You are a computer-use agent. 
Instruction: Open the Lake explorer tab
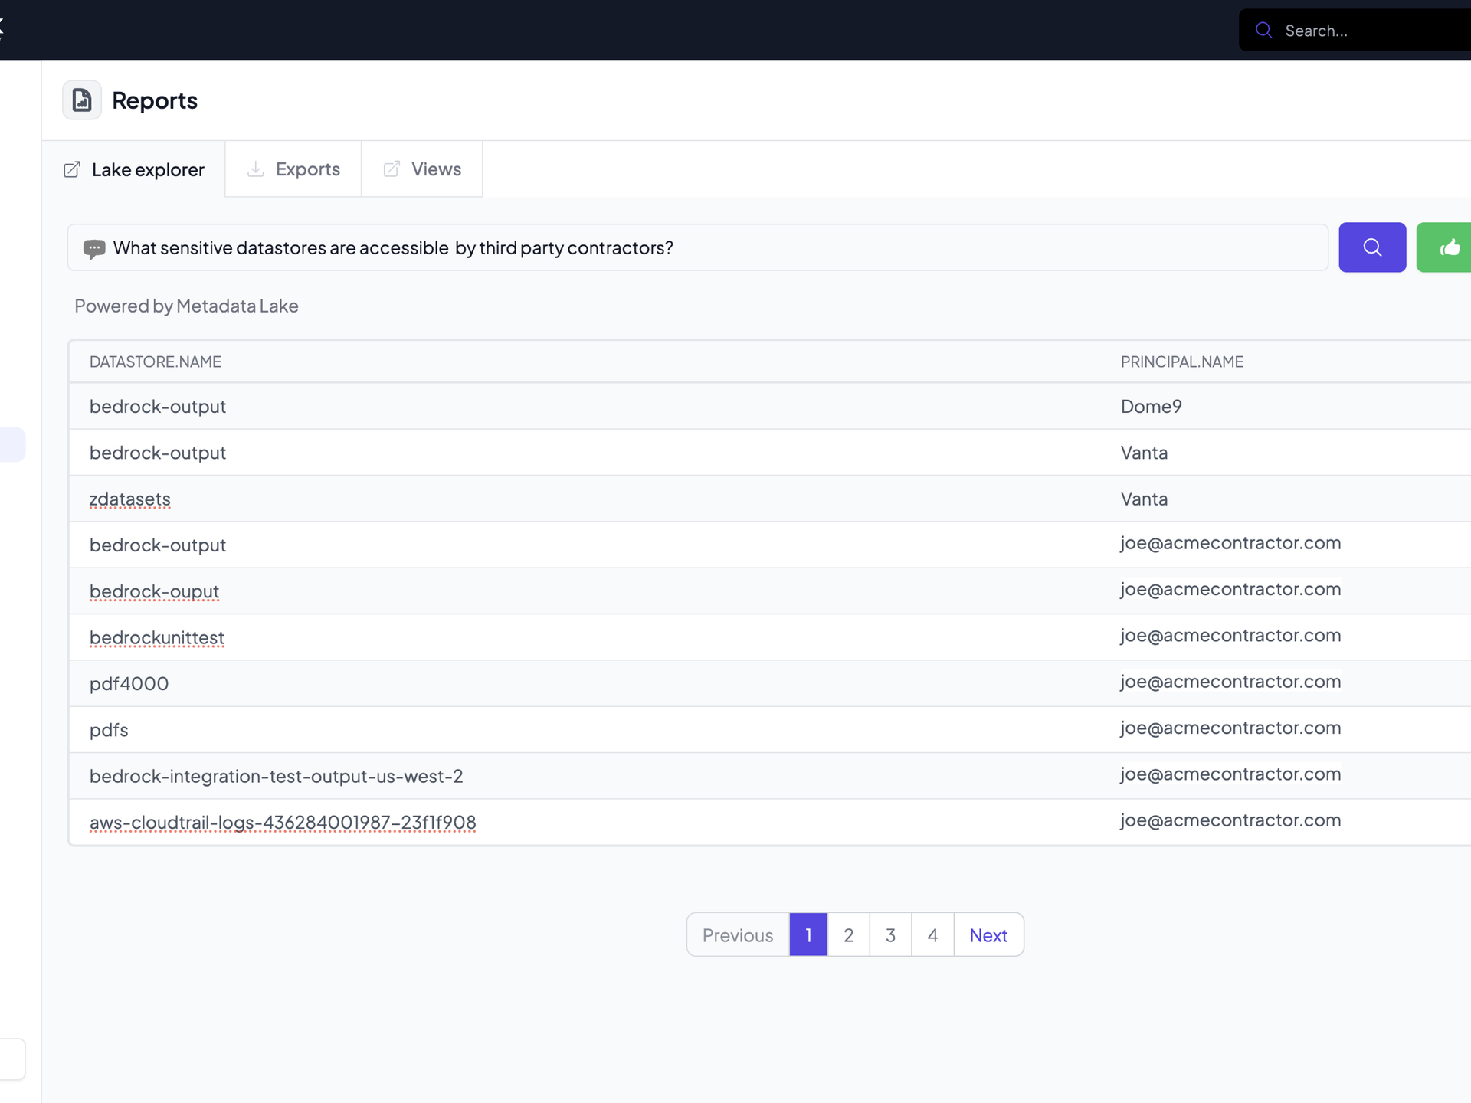point(133,169)
